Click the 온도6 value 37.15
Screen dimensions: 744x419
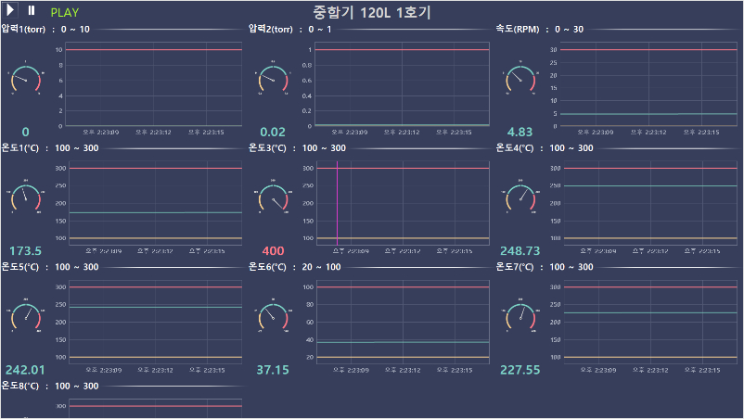click(273, 370)
